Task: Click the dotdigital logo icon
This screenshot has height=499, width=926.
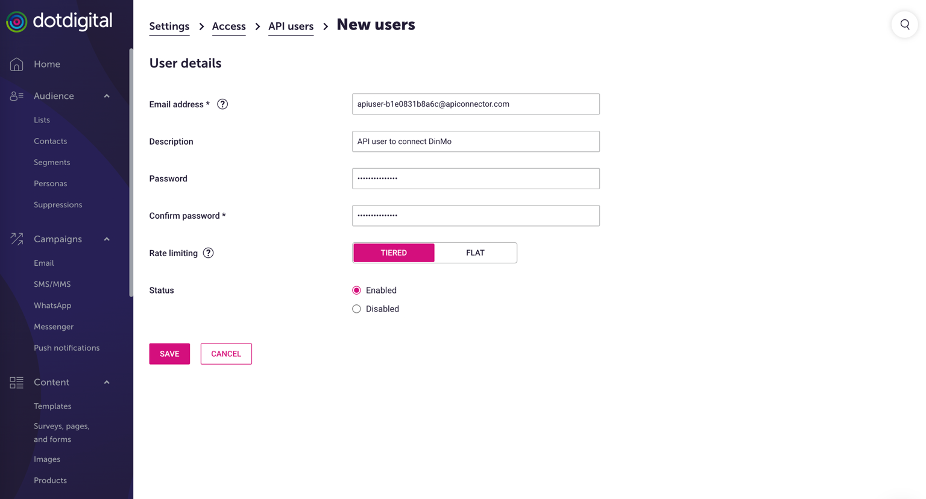Action: point(17,22)
